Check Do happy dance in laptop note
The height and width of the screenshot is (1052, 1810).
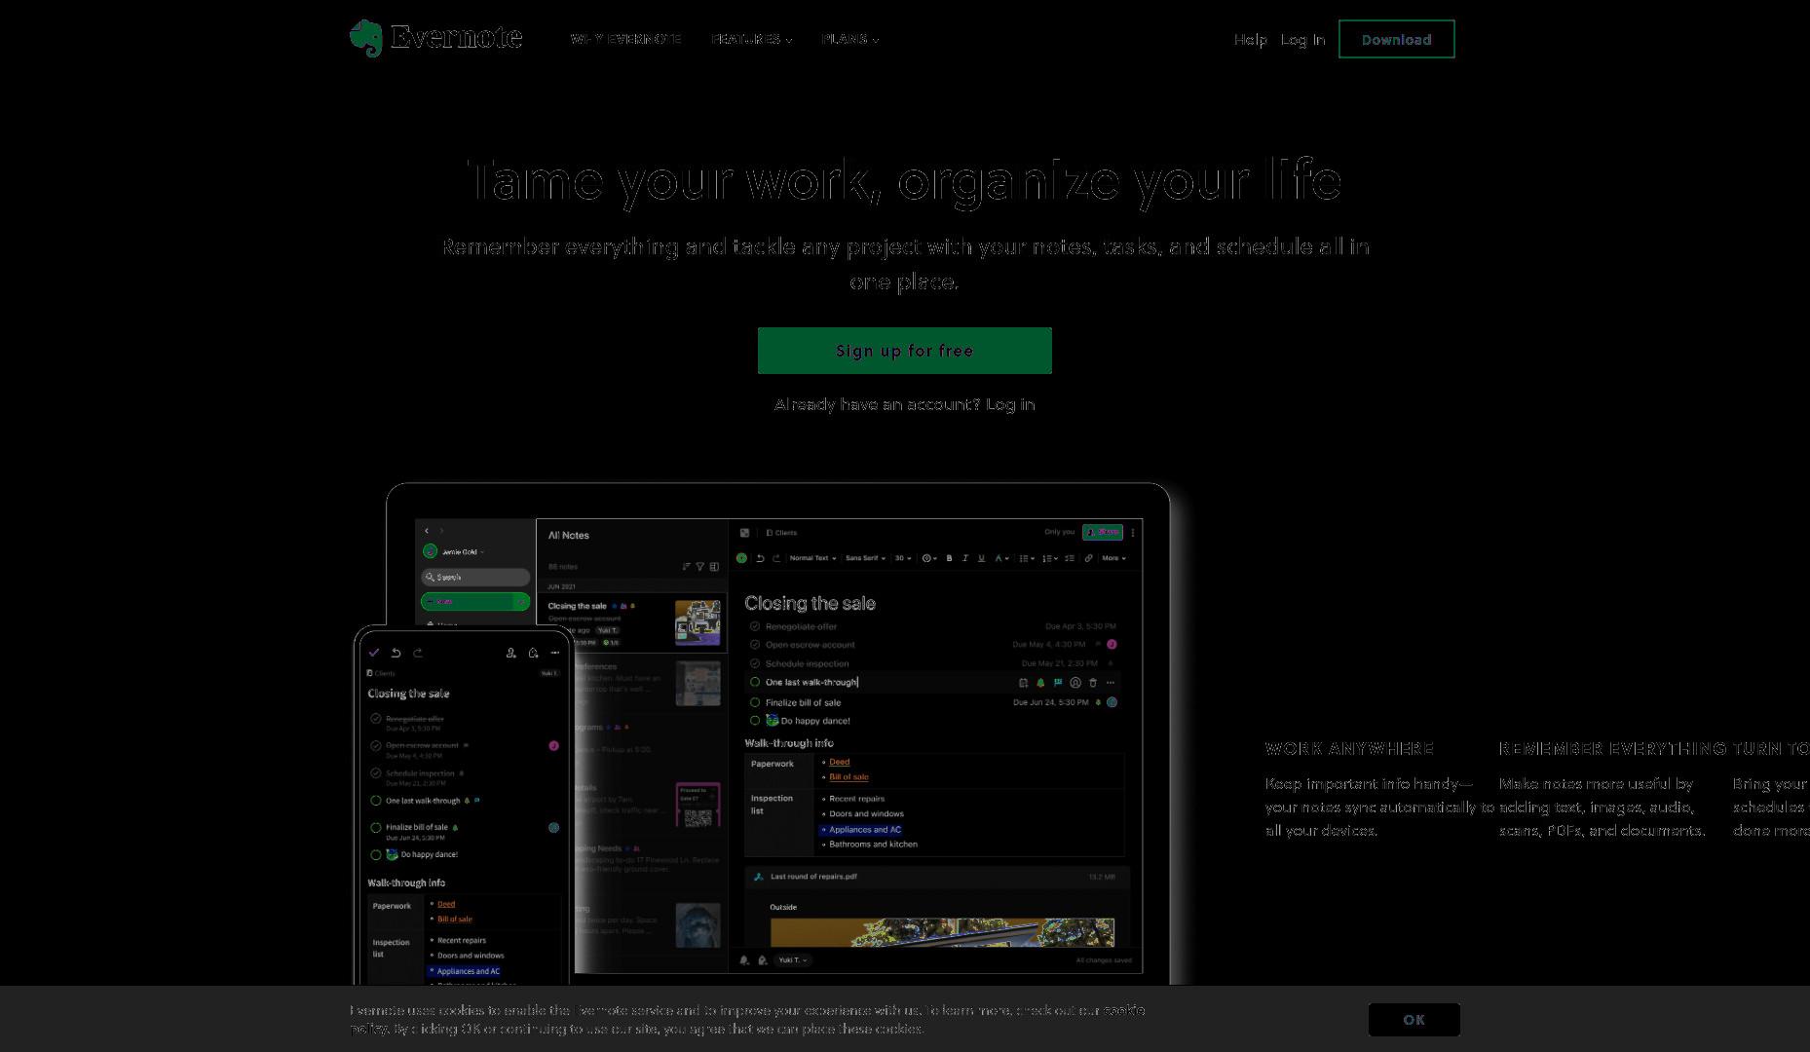click(x=755, y=721)
